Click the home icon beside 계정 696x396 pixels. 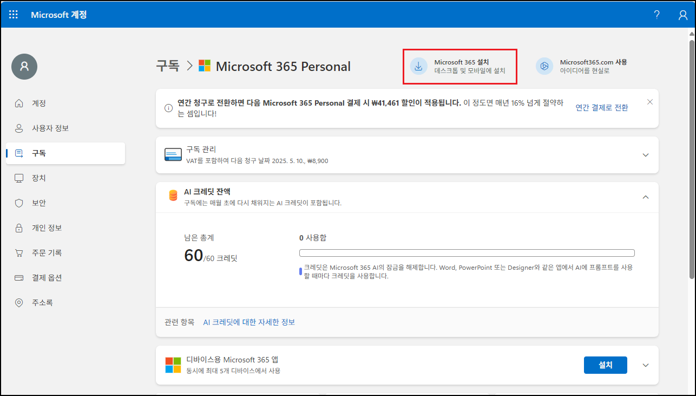click(19, 103)
